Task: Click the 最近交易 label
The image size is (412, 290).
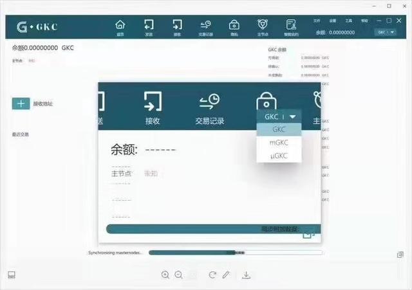Action: tap(20, 134)
